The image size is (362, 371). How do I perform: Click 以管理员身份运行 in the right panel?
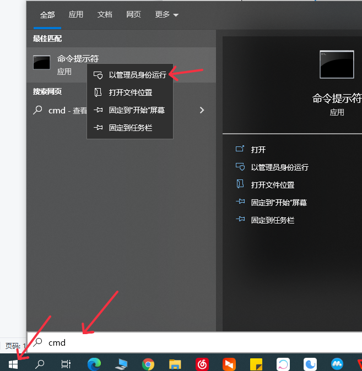(280, 167)
